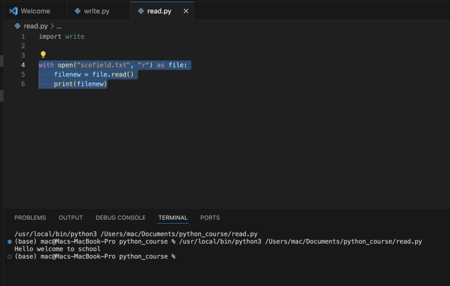Click the hollow circle prompt marker in terminal
The image size is (450, 286).
[x=10, y=257]
